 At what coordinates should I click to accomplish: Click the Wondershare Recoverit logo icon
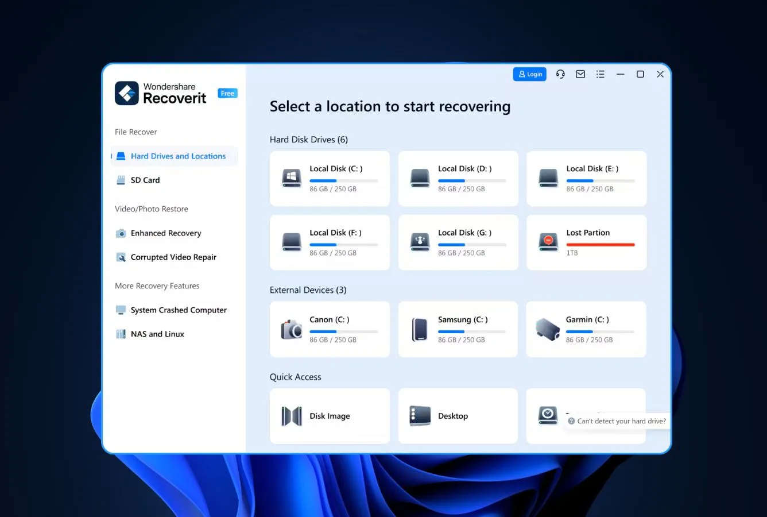[x=127, y=93]
